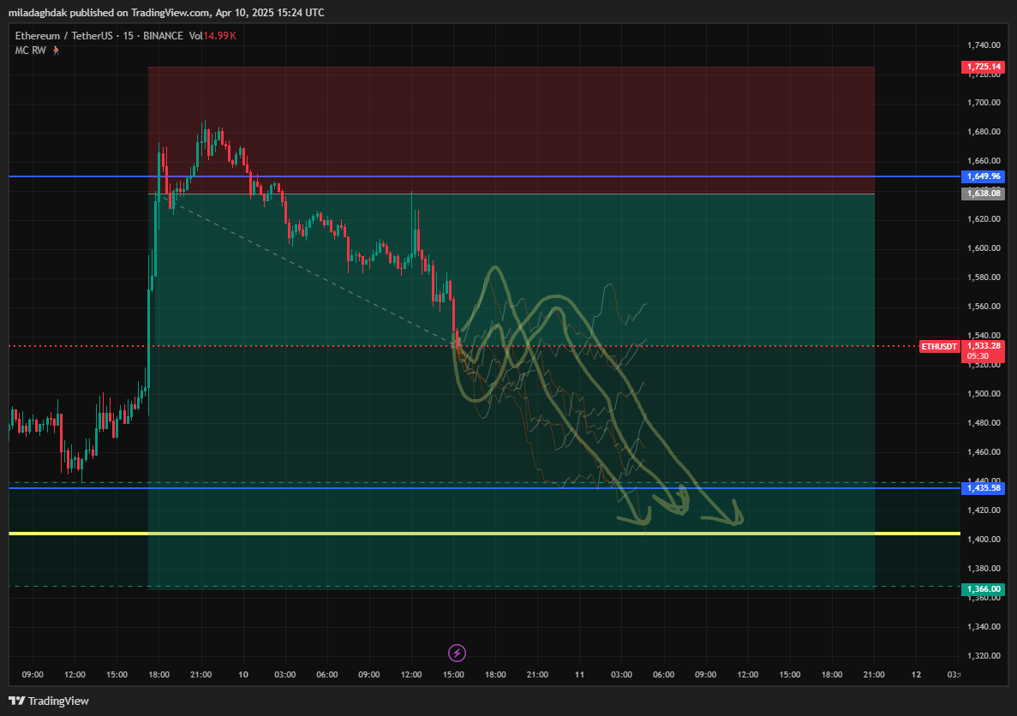1017x716 pixels.
Task: Click the 1,380.00 price axis label
Action: [984, 568]
